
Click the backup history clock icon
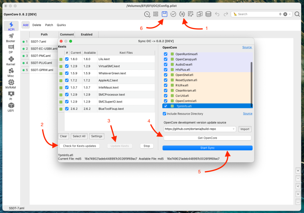(x=147, y=14)
